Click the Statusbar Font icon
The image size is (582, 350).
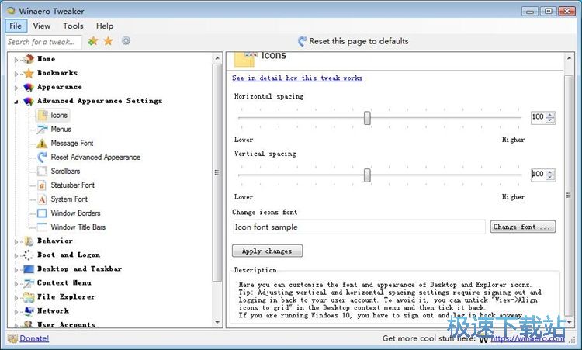[42, 185]
